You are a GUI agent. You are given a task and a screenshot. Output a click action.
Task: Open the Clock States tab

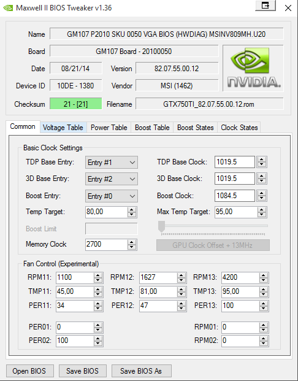[x=239, y=128]
